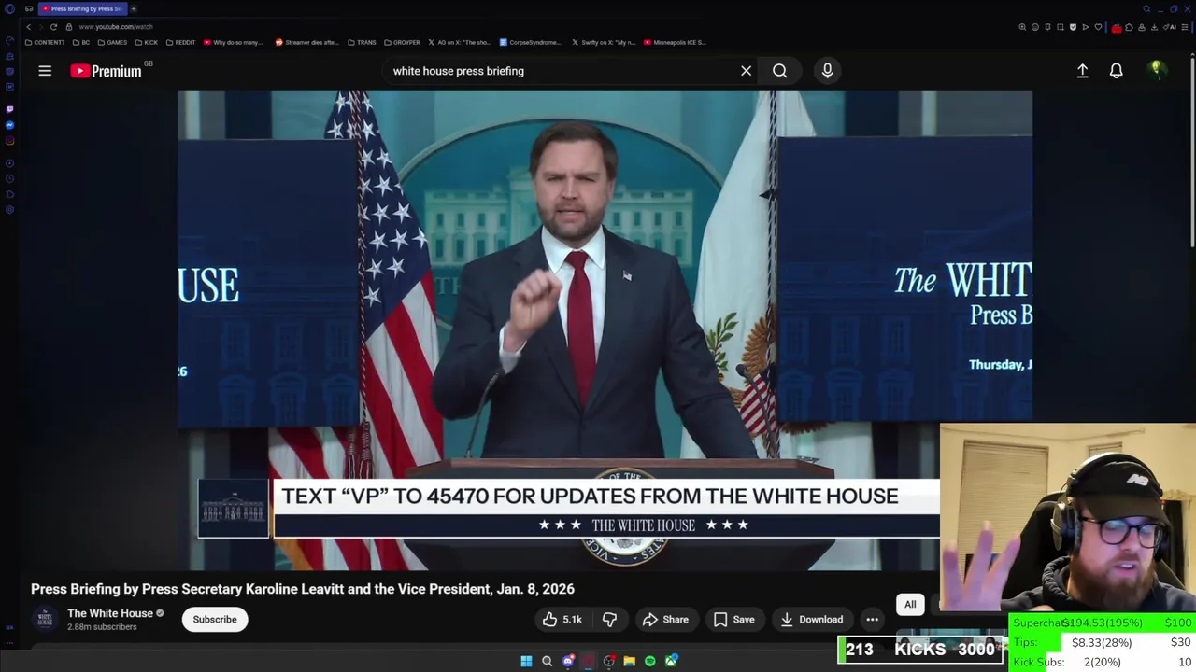Open Xbox app from the taskbar
The height and width of the screenshot is (672, 1196).
(x=671, y=662)
